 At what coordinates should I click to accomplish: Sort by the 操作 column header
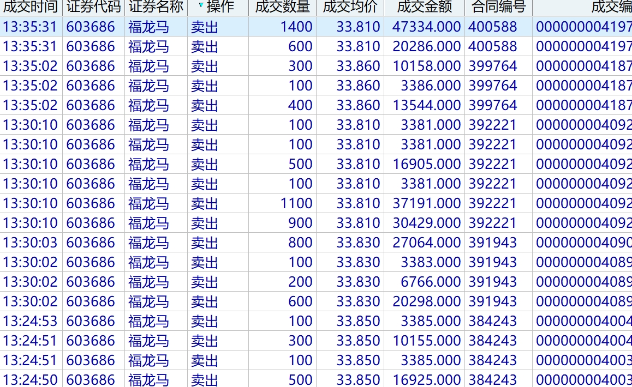pos(218,7)
